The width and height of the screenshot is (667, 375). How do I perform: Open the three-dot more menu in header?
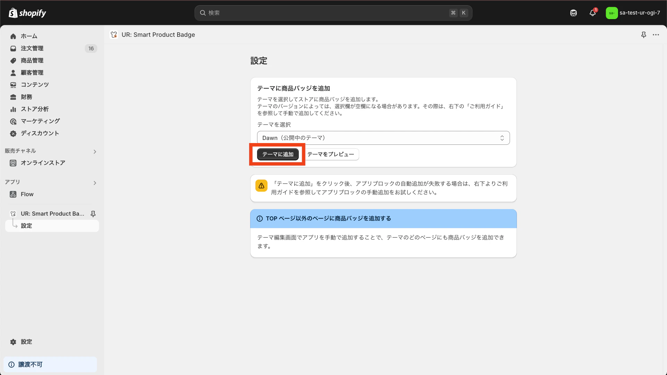pos(656,35)
